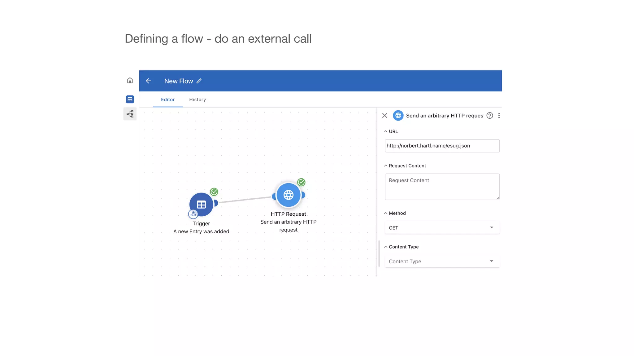
Task: Select the Trigger node table icon
Action: point(201,204)
